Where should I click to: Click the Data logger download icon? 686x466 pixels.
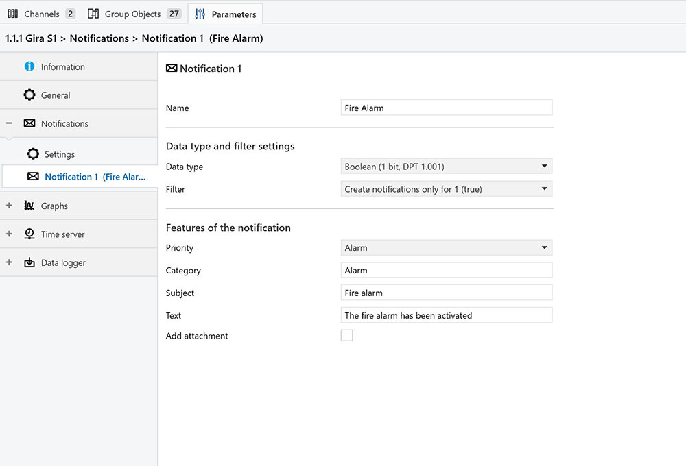pos(29,263)
